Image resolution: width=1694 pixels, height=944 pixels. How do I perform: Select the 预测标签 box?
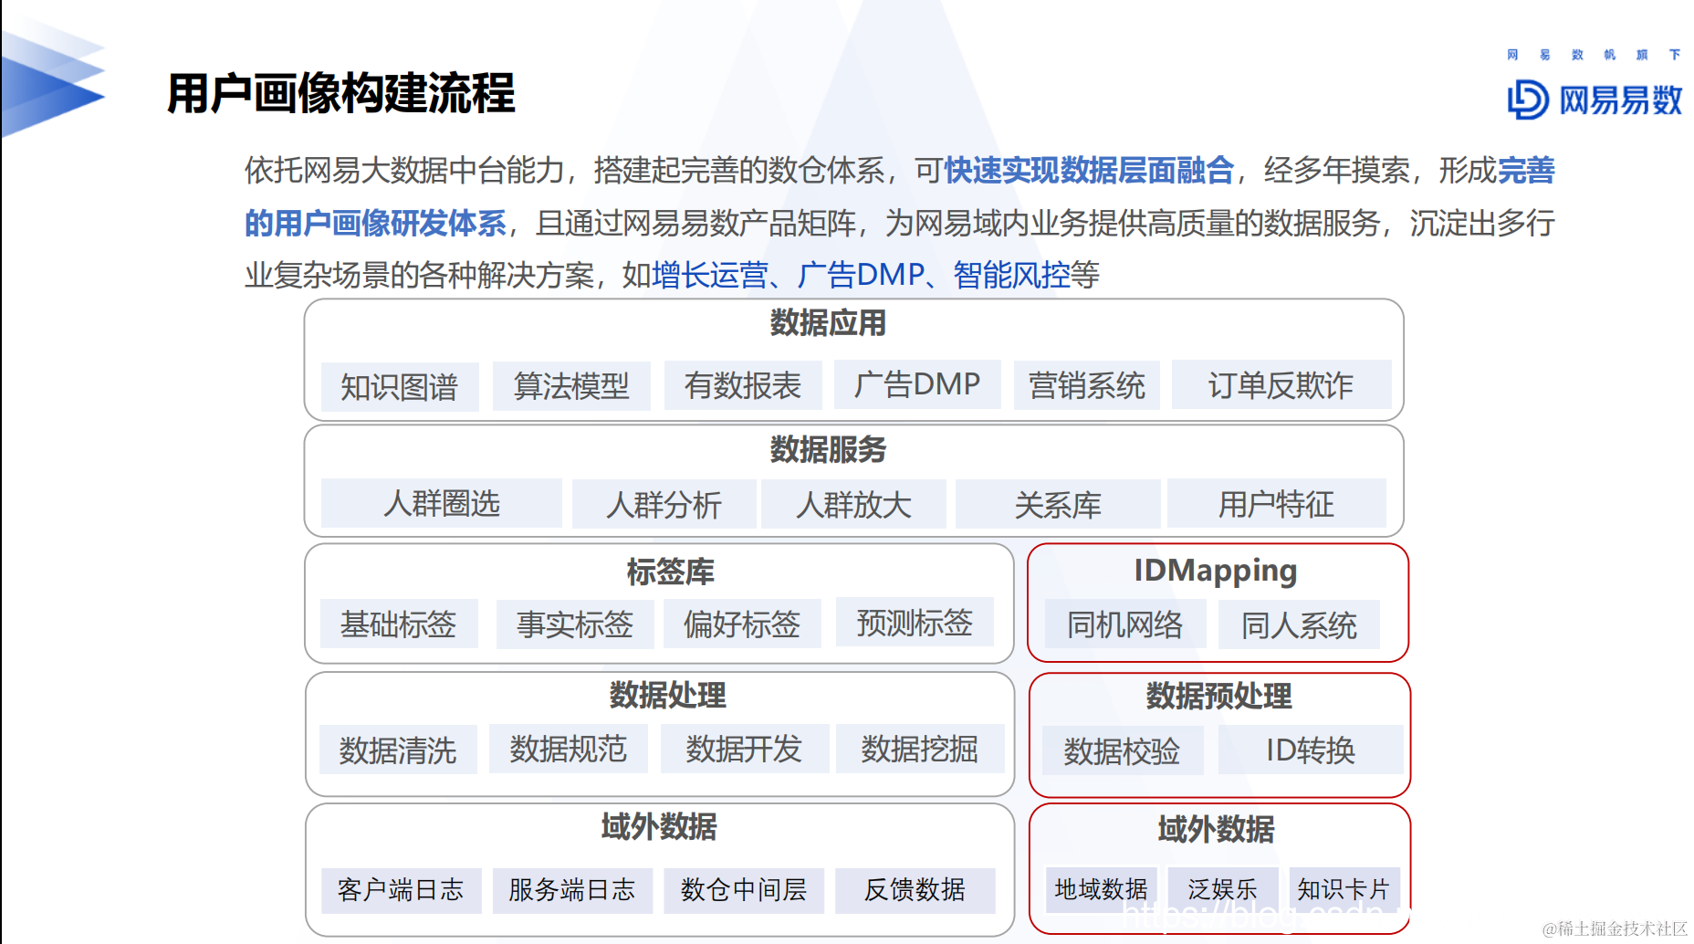[915, 622]
